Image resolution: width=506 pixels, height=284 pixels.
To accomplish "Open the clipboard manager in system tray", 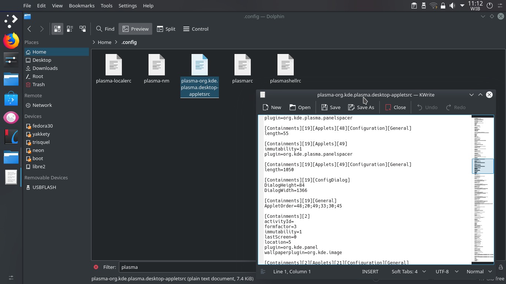I will pos(414,6).
